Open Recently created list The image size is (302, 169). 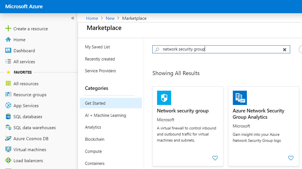click(x=100, y=59)
